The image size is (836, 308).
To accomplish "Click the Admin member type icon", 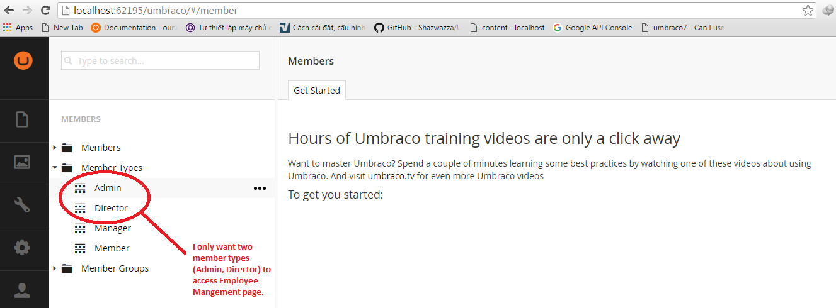I will (x=80, y=188).
